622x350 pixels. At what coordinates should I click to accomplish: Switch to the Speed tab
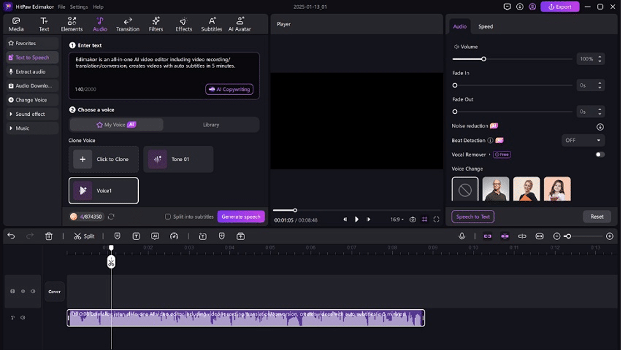point(486,27)
